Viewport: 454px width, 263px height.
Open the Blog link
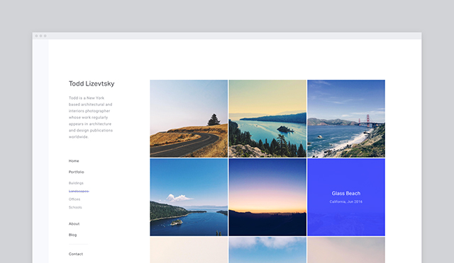click(x=72, y=235)
